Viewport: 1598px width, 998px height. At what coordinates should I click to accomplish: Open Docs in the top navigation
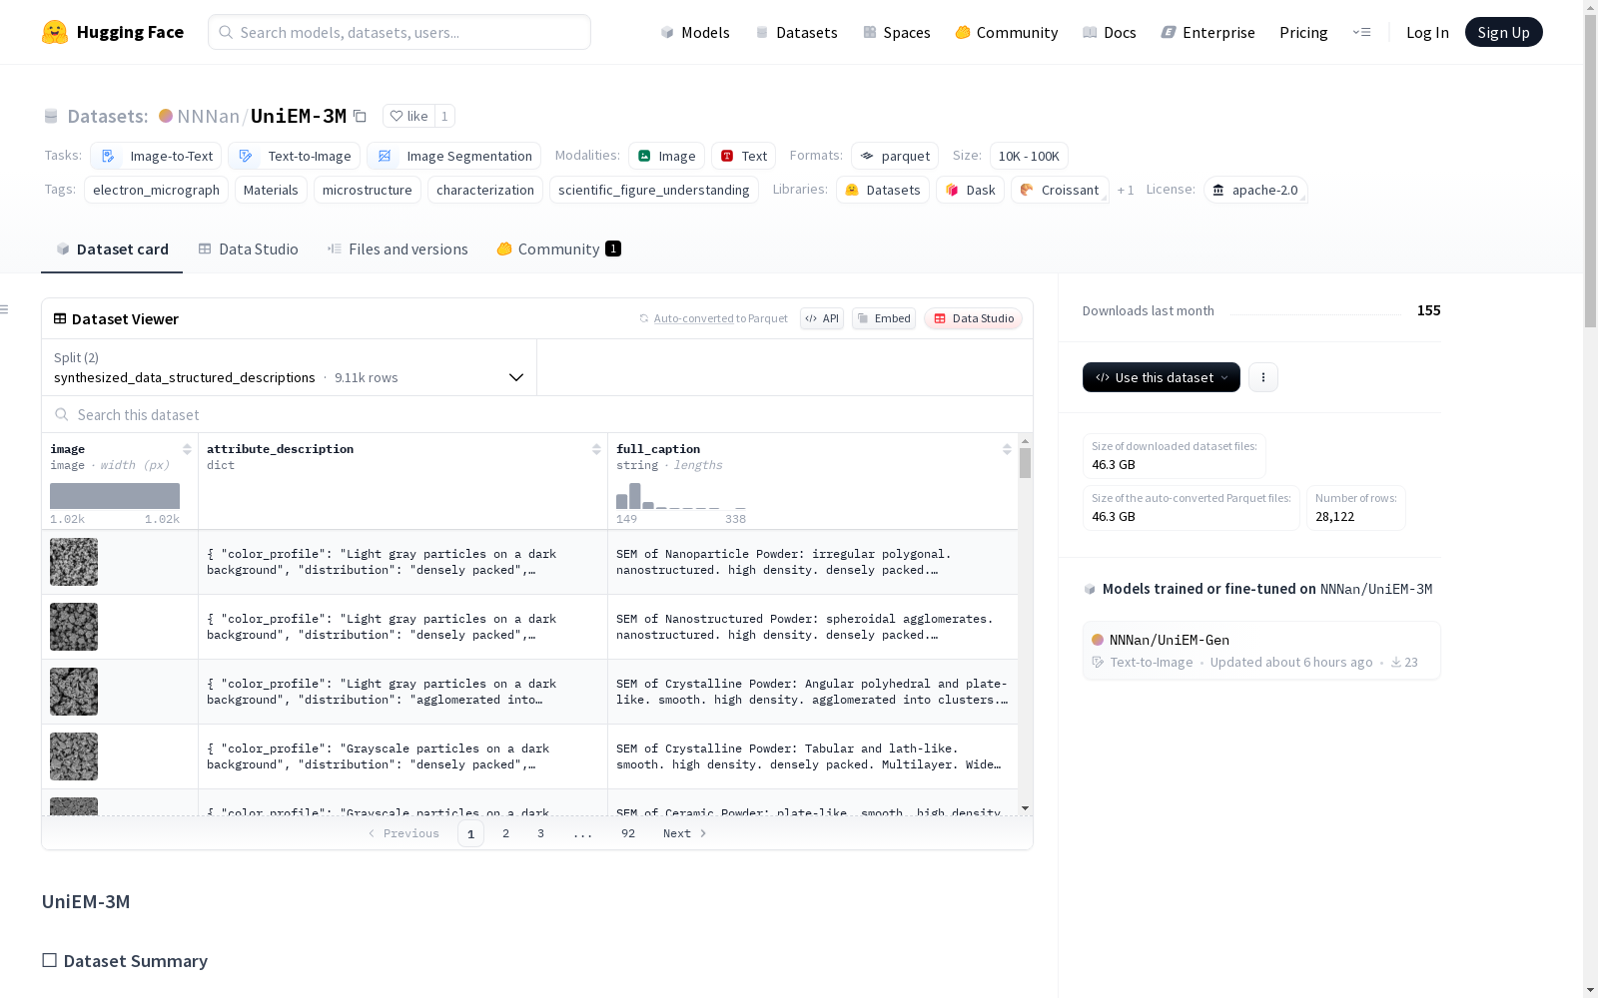tap(1110, 32)
